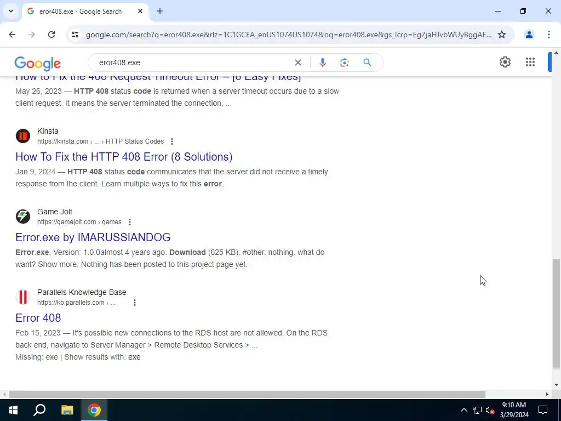
Task: Open Google apps grid
Action: [530, 62]
